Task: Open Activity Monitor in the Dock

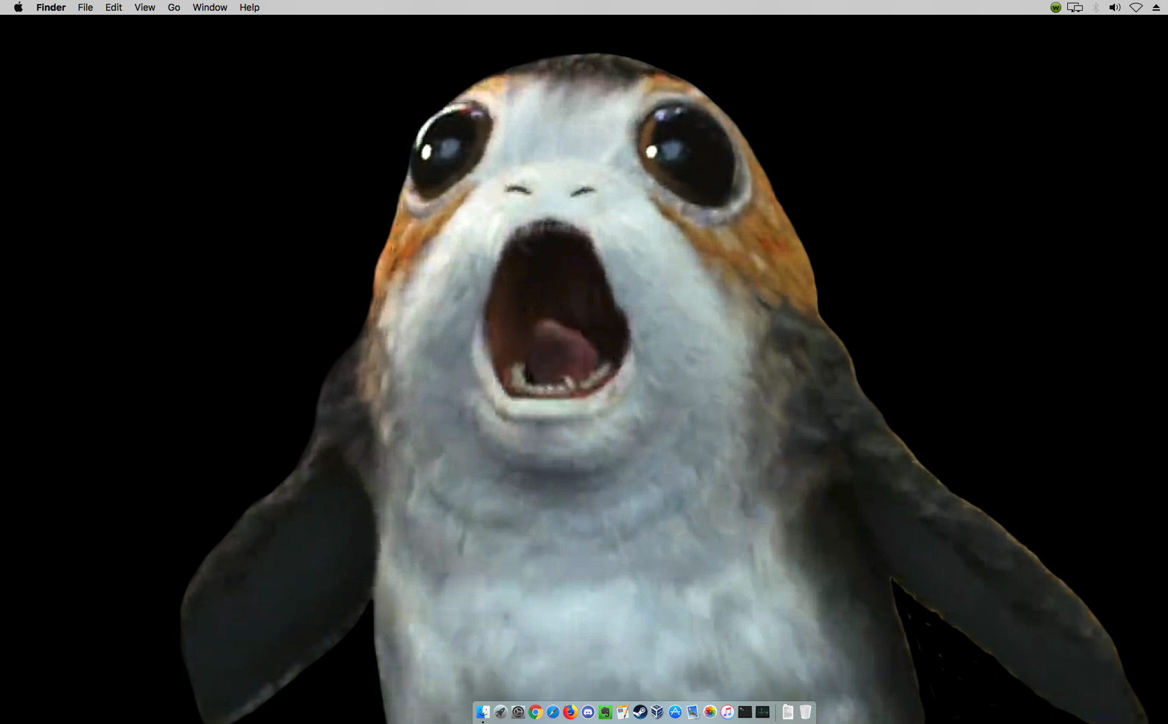Action: tap(763, 712)
